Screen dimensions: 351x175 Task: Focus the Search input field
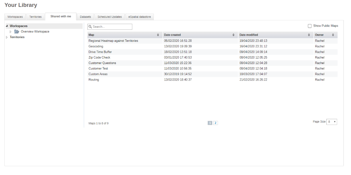coord(110,27)
